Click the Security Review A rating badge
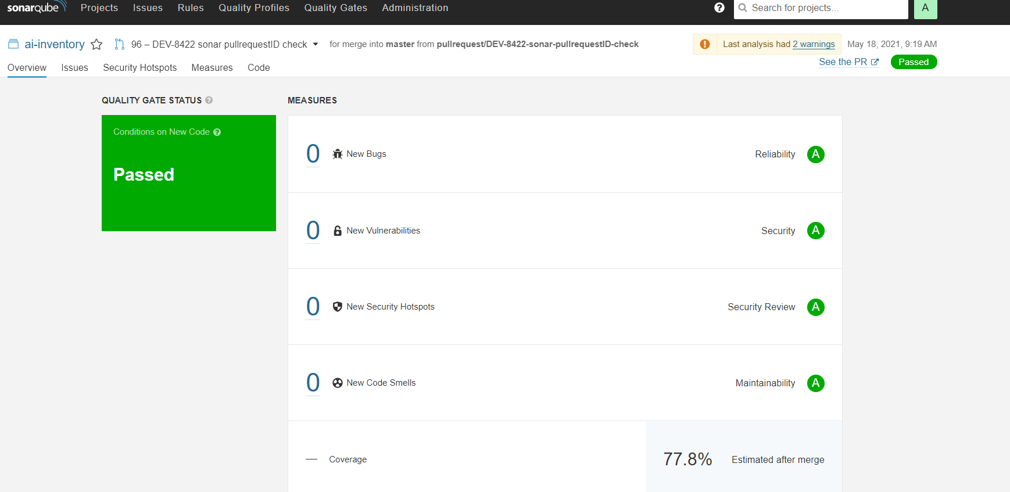Image resolution: width=1010 pixels, height=492 pixels. click(x=815, y=307)
